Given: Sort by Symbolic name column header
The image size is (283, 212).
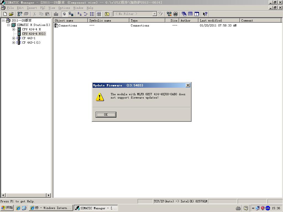Looking at the screenshot, I should (108, 20).
